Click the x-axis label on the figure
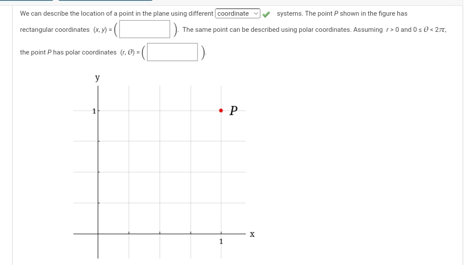471x265 pixels. [252, 234]
